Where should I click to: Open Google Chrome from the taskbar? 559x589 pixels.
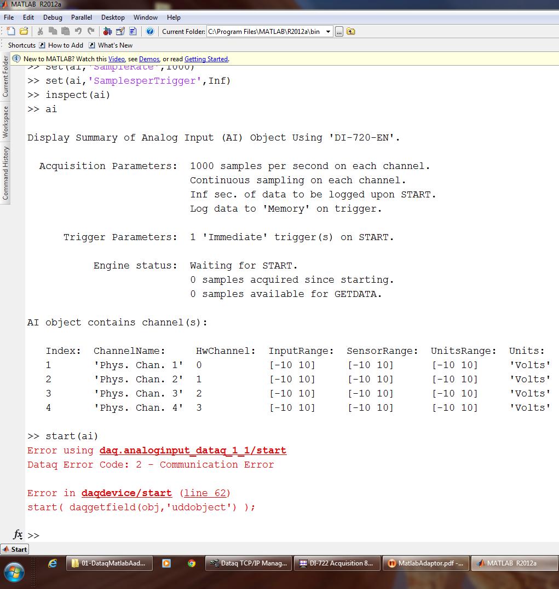pos(192,563)
